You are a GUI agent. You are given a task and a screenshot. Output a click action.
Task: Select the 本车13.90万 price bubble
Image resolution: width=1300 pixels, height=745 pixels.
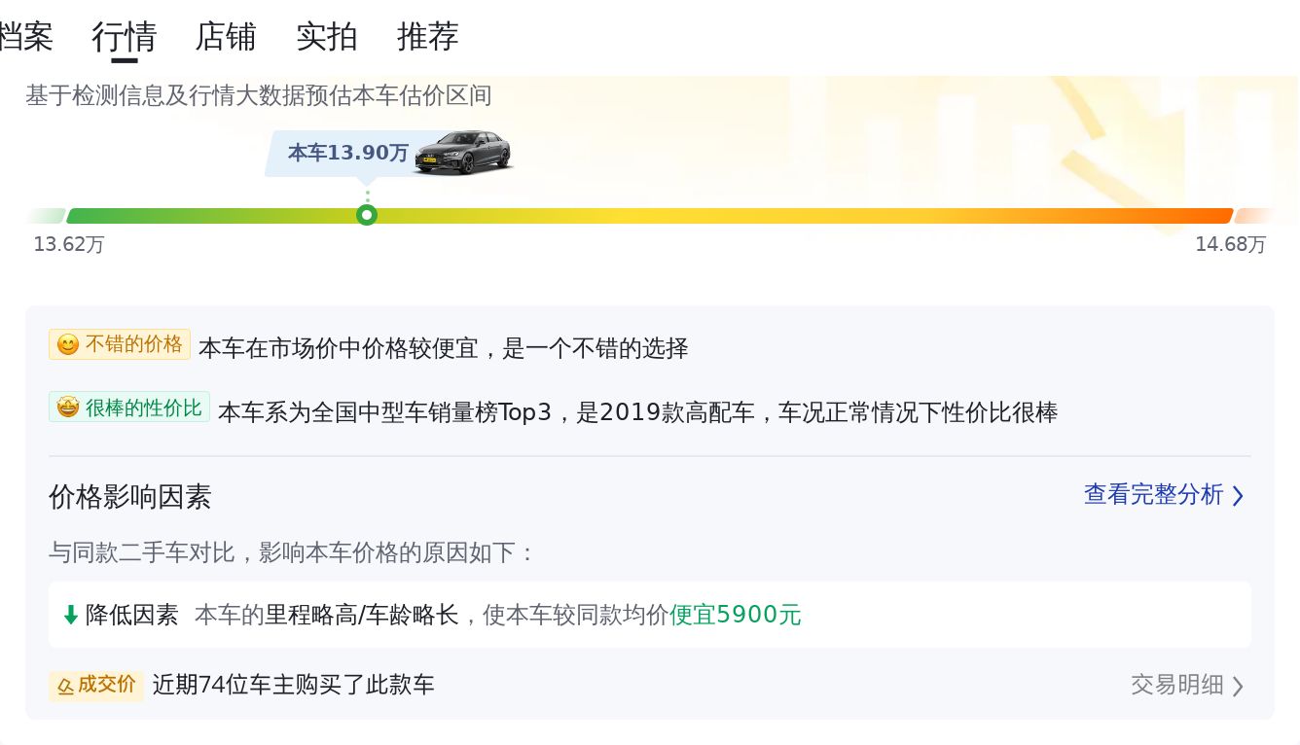point(348,153)
